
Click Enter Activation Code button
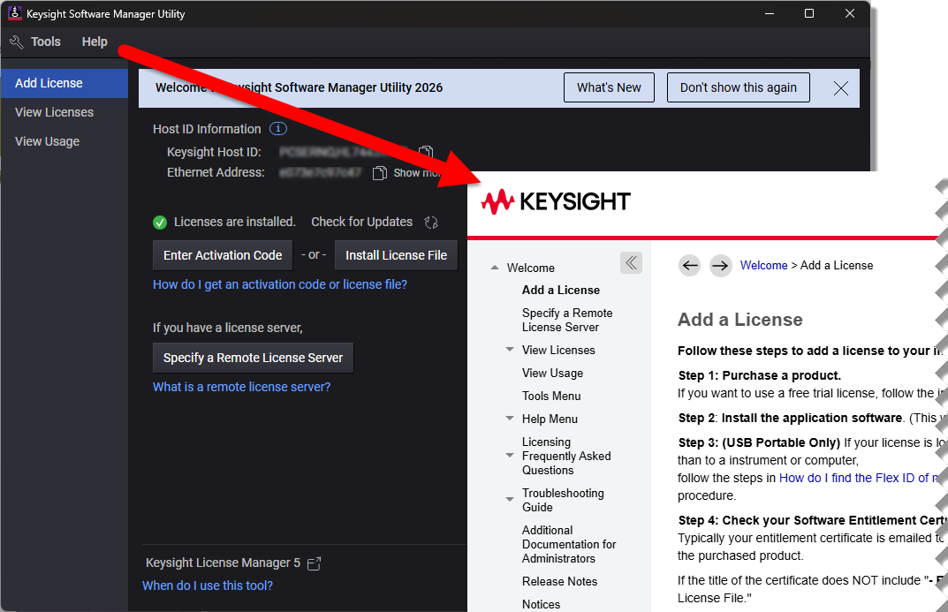(223, 255)
